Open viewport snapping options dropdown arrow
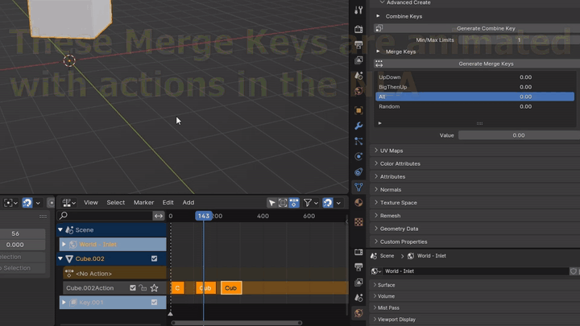Screen dimensions: 580x326 (38, 203)
